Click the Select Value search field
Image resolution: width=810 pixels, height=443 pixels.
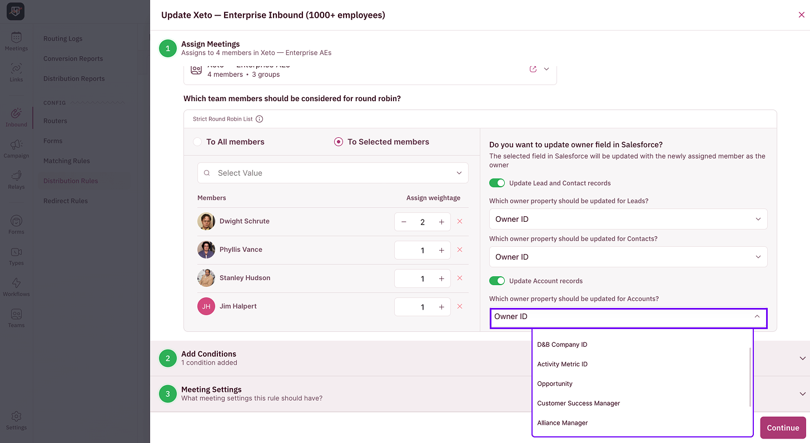(333, 173)
